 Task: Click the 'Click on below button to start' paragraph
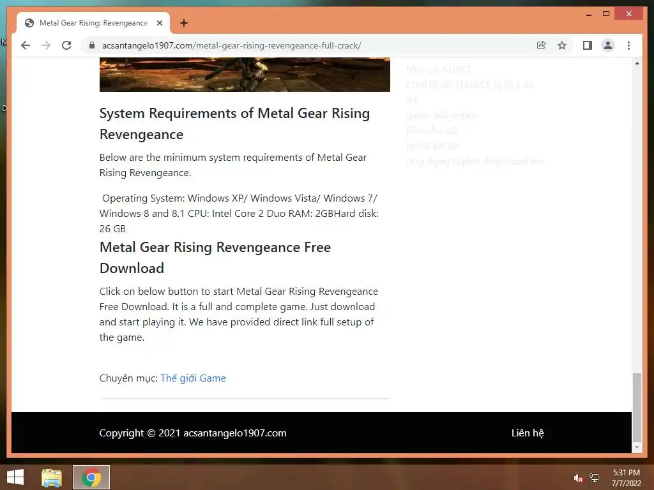[x=239, y=314]
